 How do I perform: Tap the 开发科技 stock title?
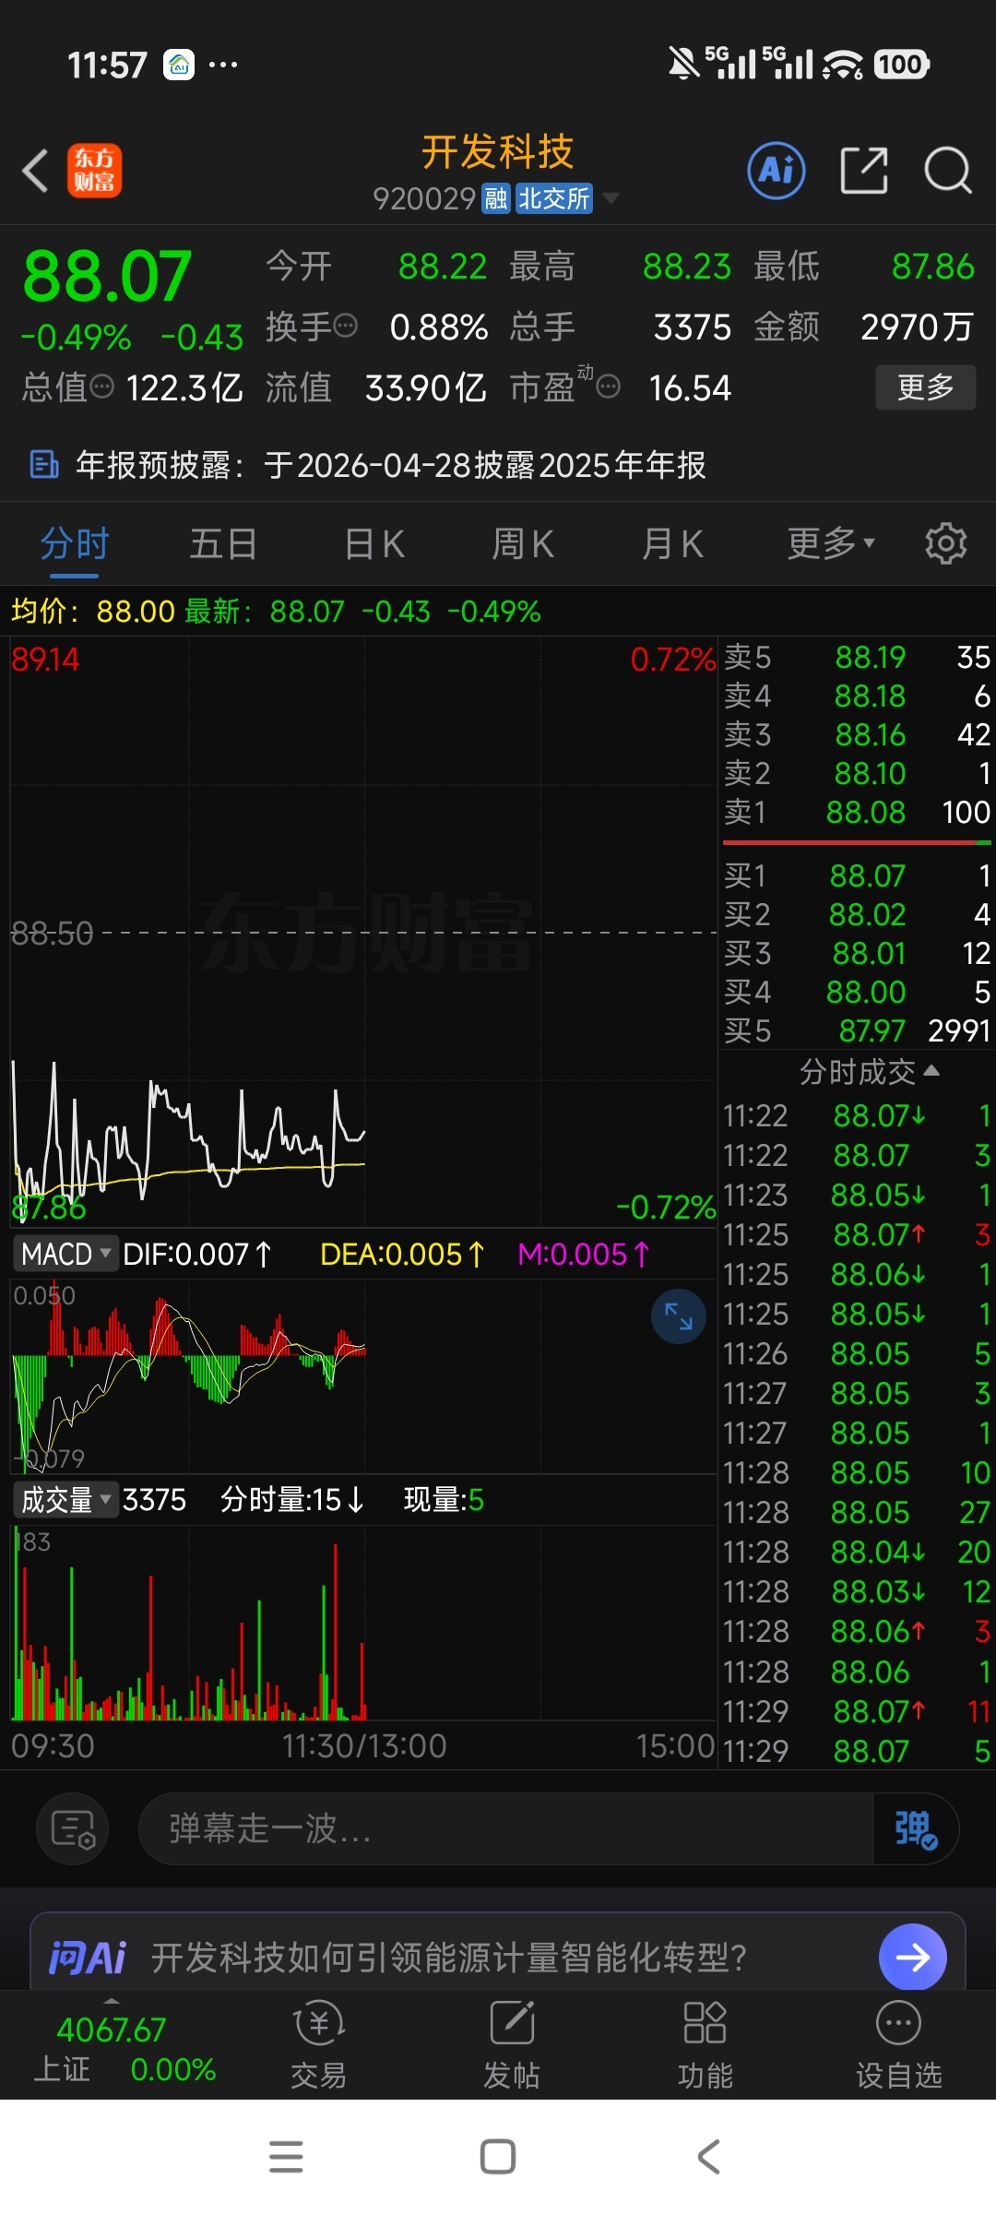click(x=498, y=152)
